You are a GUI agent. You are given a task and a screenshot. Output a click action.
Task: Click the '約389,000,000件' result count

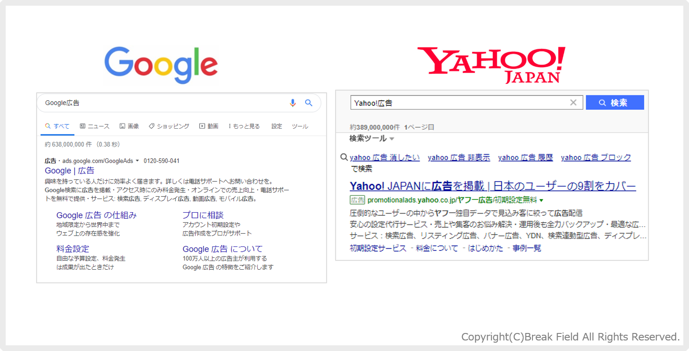[x=375, y=127]
